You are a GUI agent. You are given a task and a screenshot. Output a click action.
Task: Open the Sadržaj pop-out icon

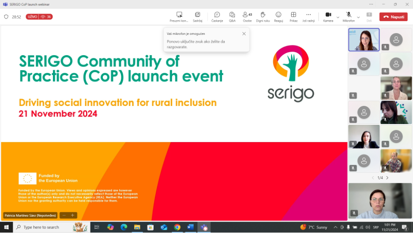click(197, 17)
